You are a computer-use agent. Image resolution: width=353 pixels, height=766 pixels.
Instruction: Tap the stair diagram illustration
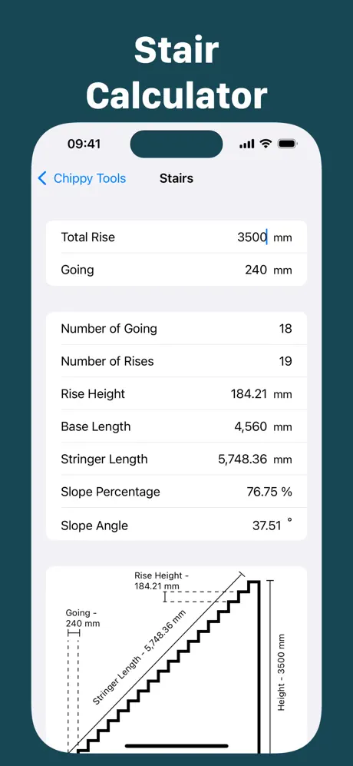click(x=176, y=659)
